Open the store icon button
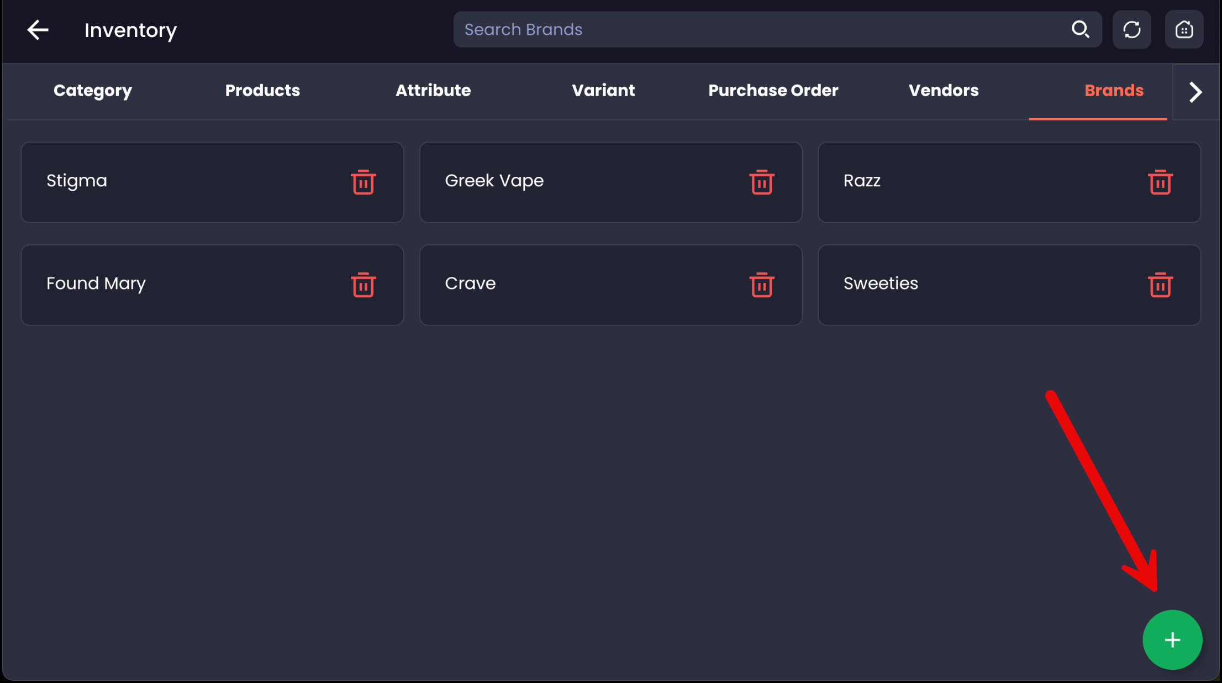Screen dimensions: 1222x683 [x=1183, y=29]
